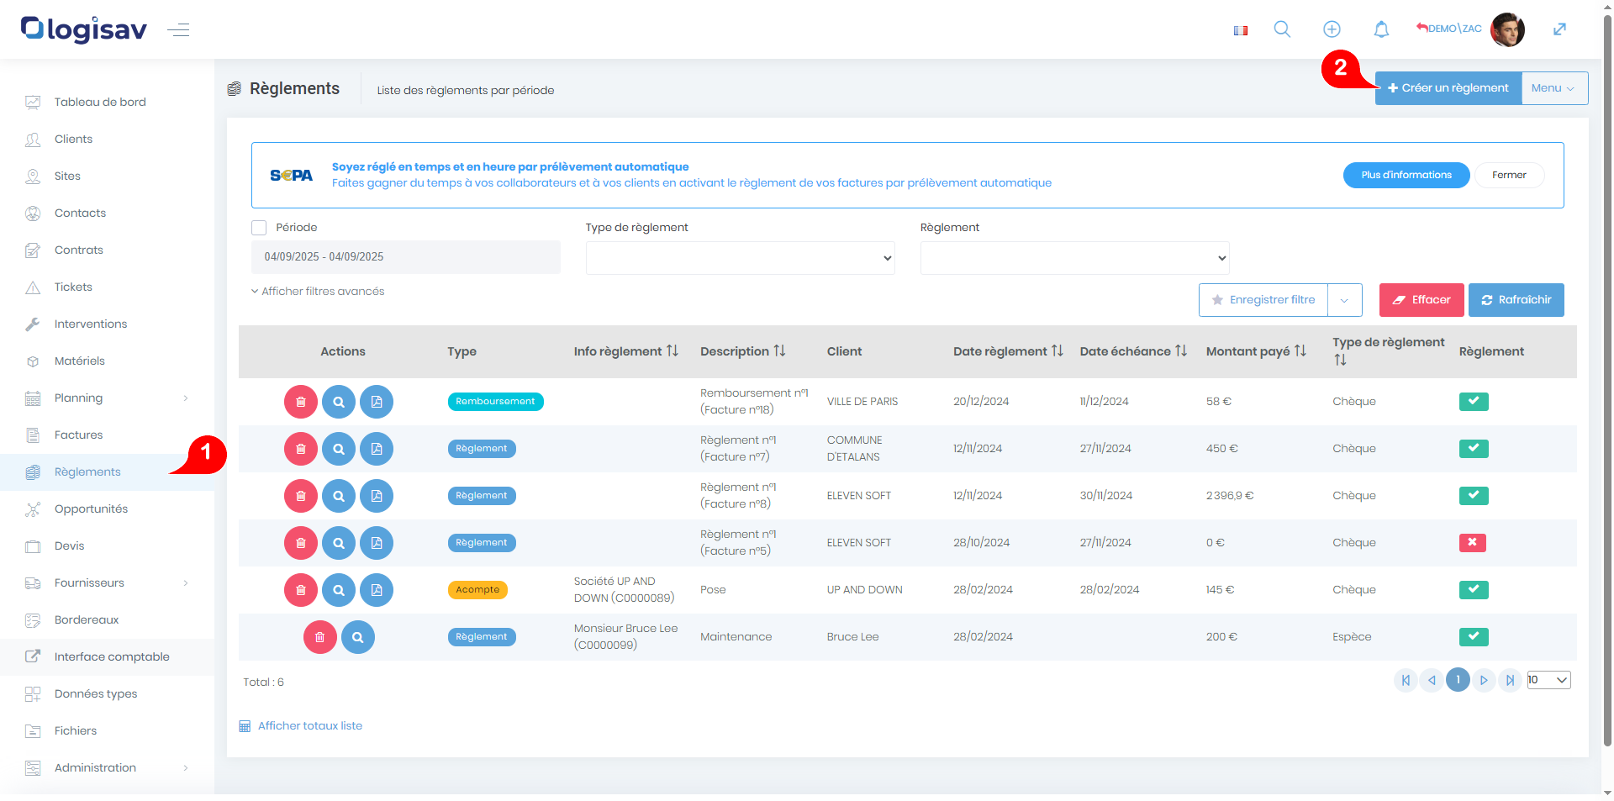Open PDF for the COMMUNE D'ETALANS payment
This screenshot has width=1614, height=801.
tap(377, 449)
